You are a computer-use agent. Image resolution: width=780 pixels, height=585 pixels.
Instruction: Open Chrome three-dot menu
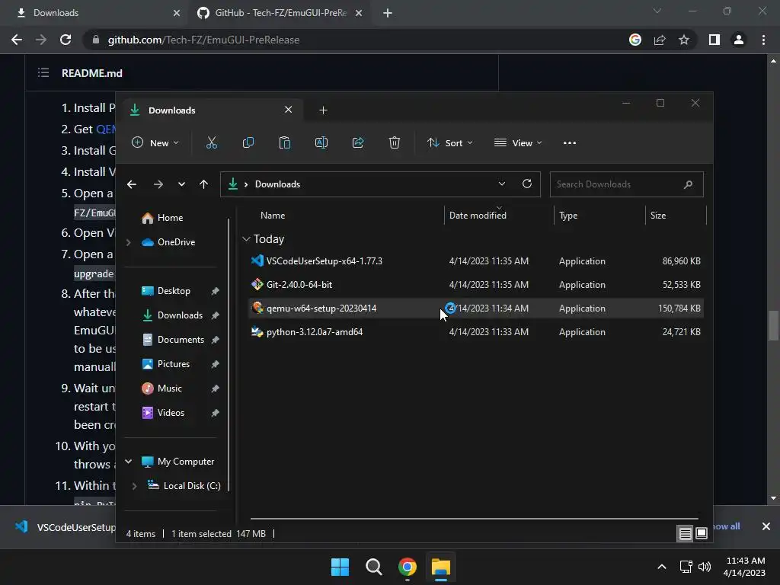pyautogui.click(x=763, y=40)
